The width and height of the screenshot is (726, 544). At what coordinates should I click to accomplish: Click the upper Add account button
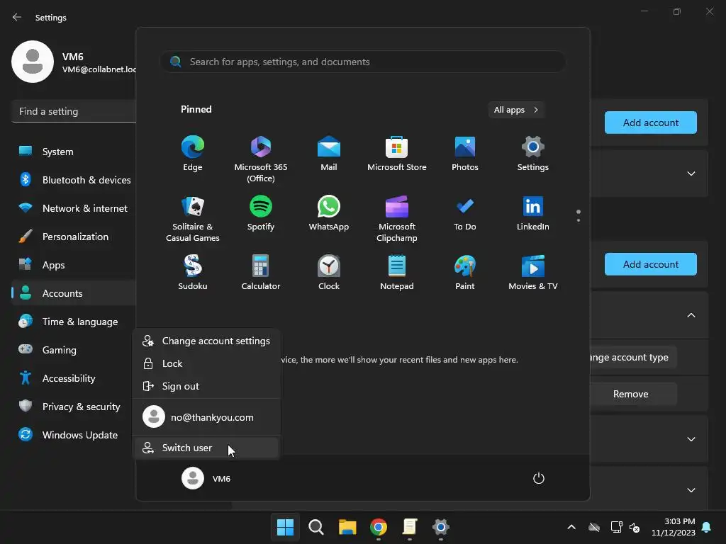[x=651, y=123]
